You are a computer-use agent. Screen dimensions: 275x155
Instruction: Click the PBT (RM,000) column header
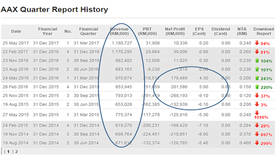(147, 31)
